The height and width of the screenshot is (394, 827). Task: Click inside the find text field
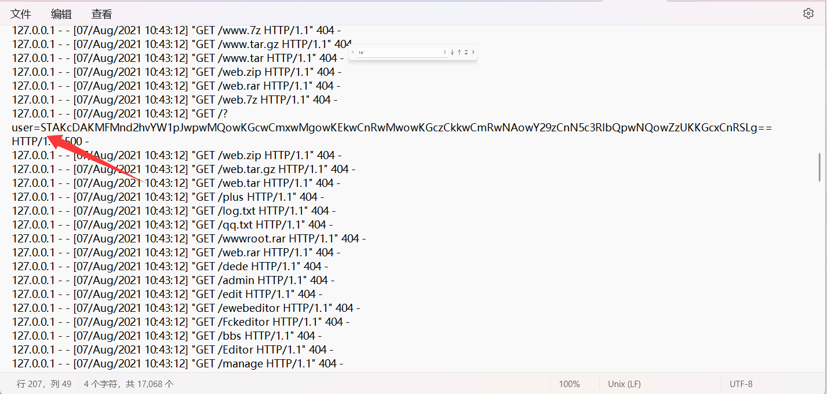(400, 52)
